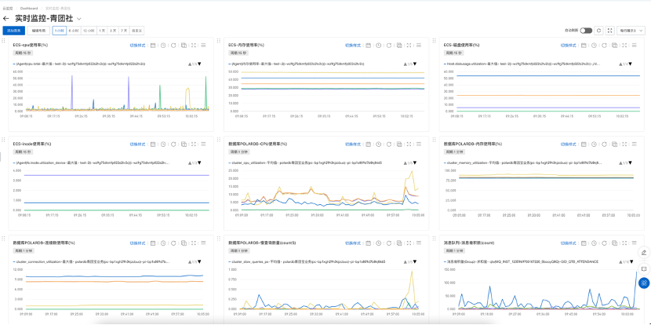Screen dimensions: 651x325
Task: Go to next legend page in ECS-cpu使用率
Action: click(200, 64)
